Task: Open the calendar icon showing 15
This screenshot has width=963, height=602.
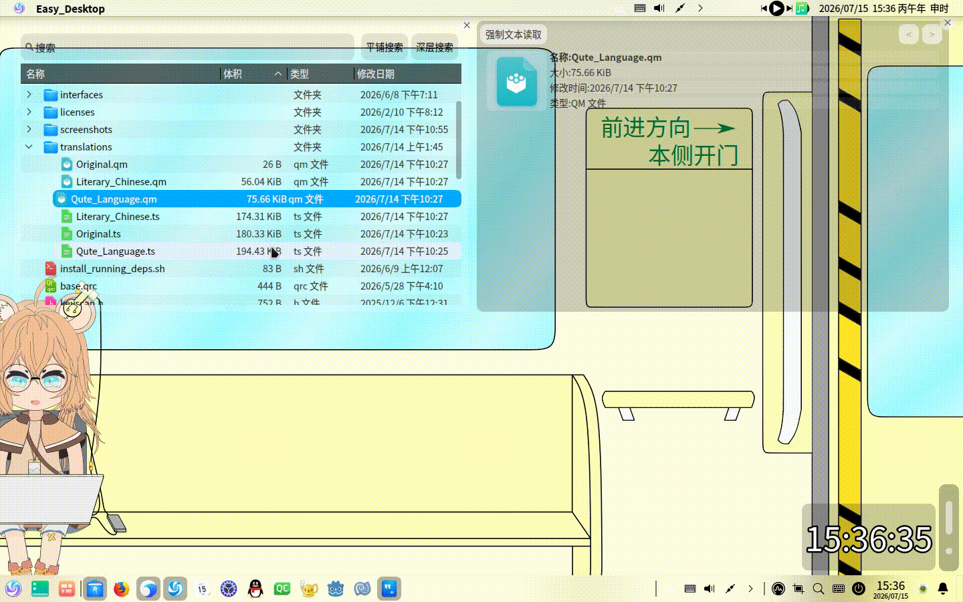Action: (202, 589)
